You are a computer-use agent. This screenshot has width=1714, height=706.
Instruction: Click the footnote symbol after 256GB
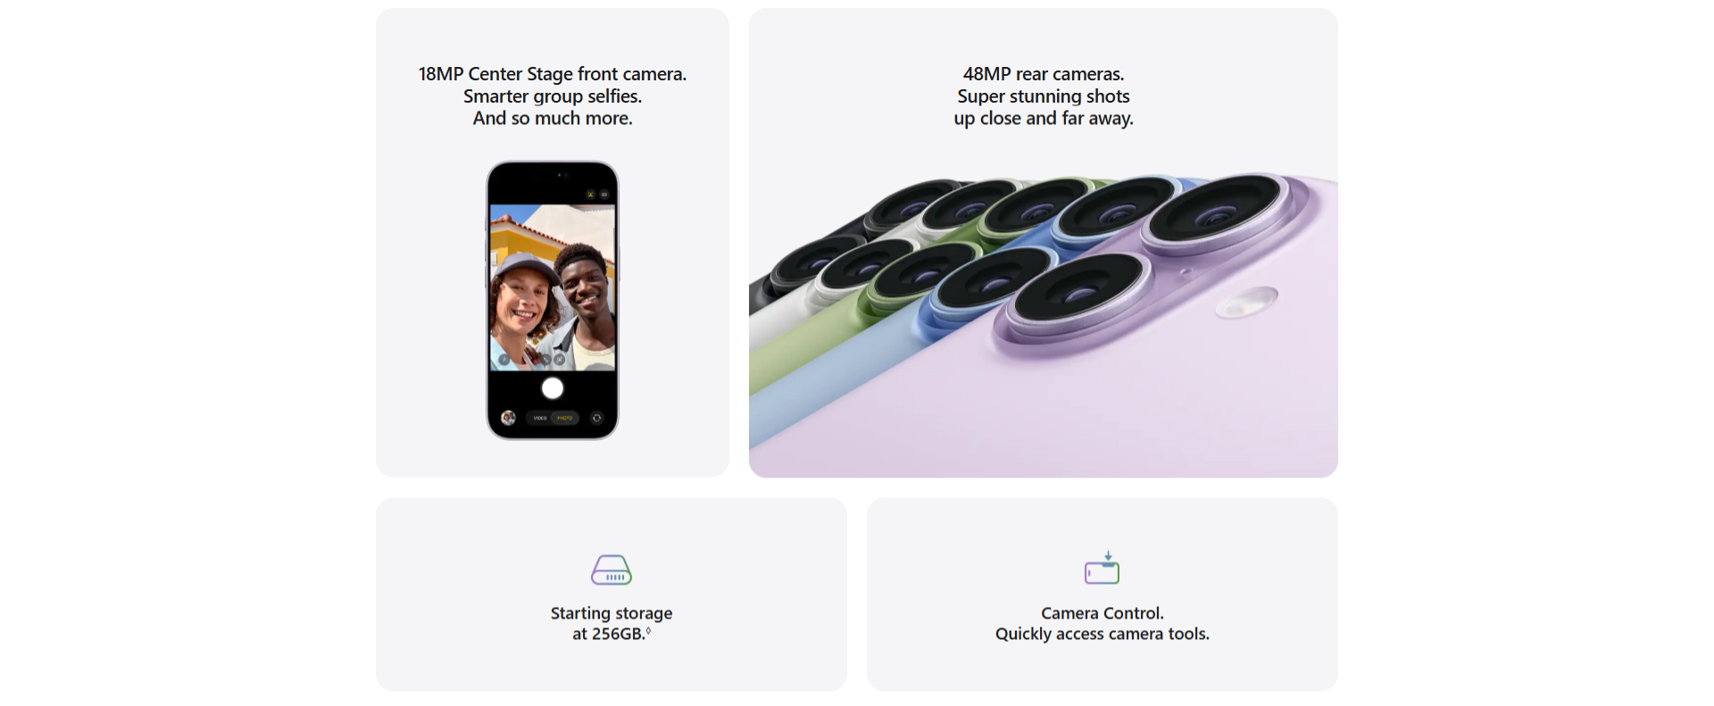(x=648, y=631)
